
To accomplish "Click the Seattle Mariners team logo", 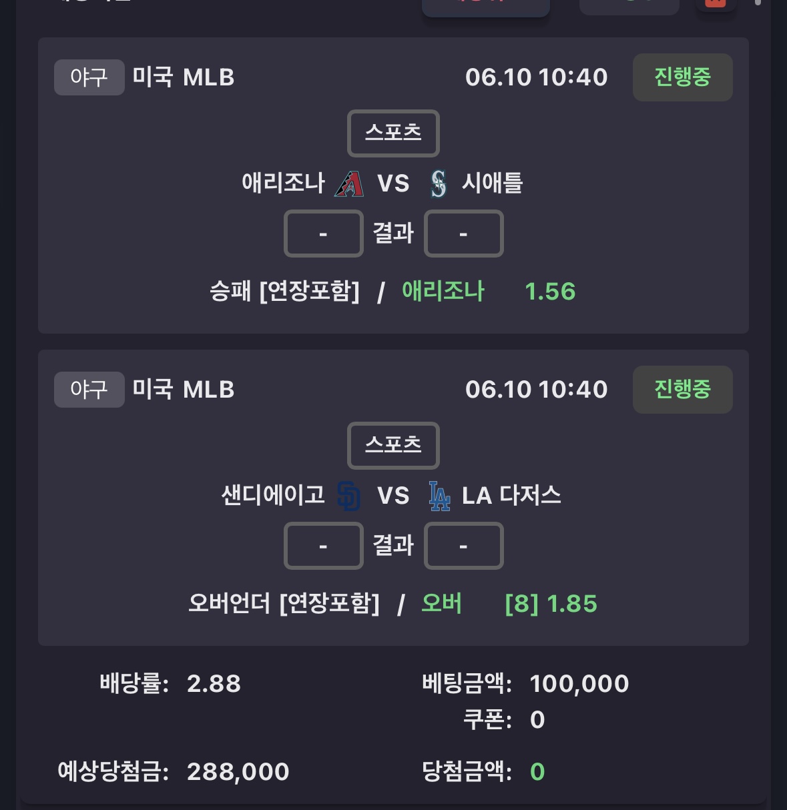I will pos(439,184).
